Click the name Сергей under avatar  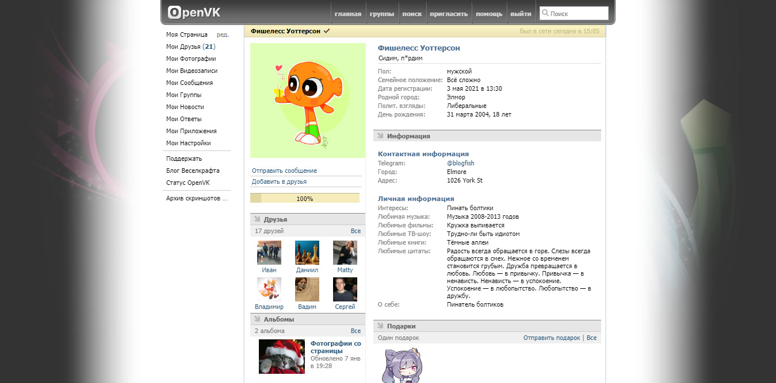(x=345, y=307)
